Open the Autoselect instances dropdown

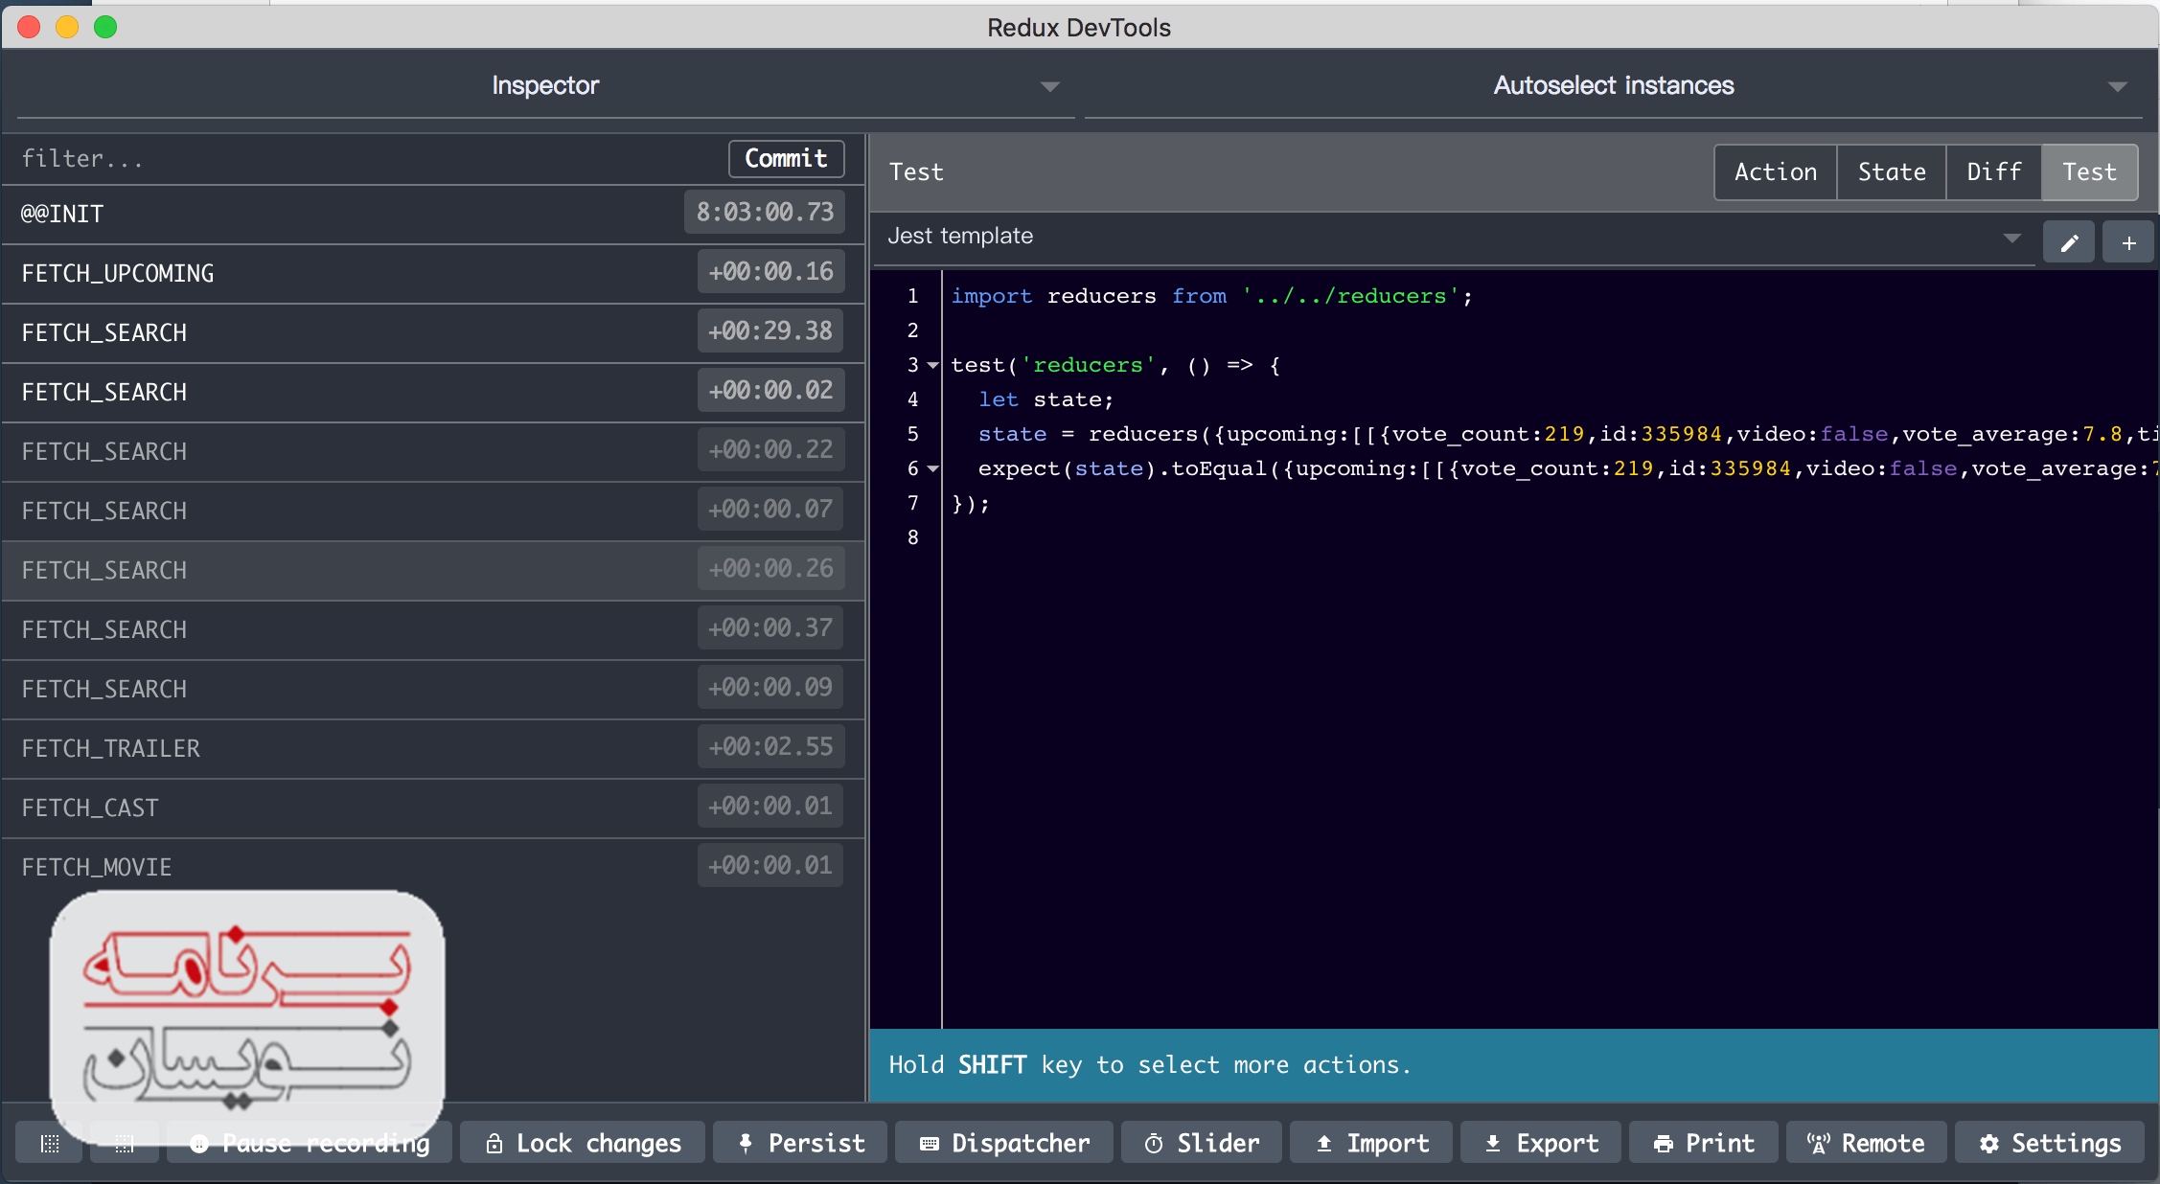[x=1614, y=86]
